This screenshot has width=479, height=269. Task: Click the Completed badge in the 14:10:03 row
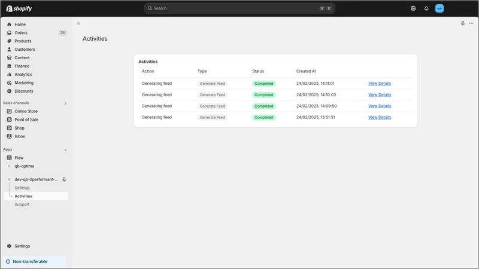click(263, 95)
